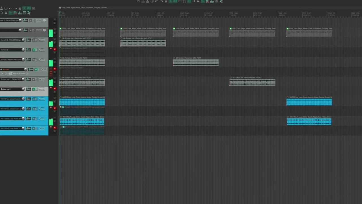Click the metronome icon above the track list
Viewport: 362px width, 204px height.
tap(20, 8)
